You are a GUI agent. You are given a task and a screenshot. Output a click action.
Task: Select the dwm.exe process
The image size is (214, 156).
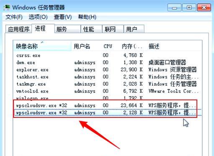coord(108,62)
